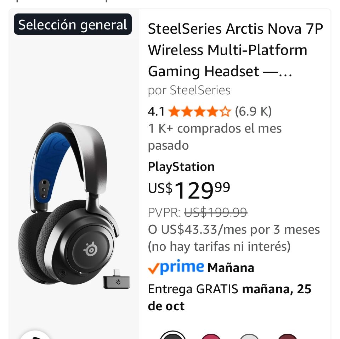This screenshot has height=339, width=340.
Task: Click the strikethrough US$199.99 PVPR price
Action: pos(215,213)
